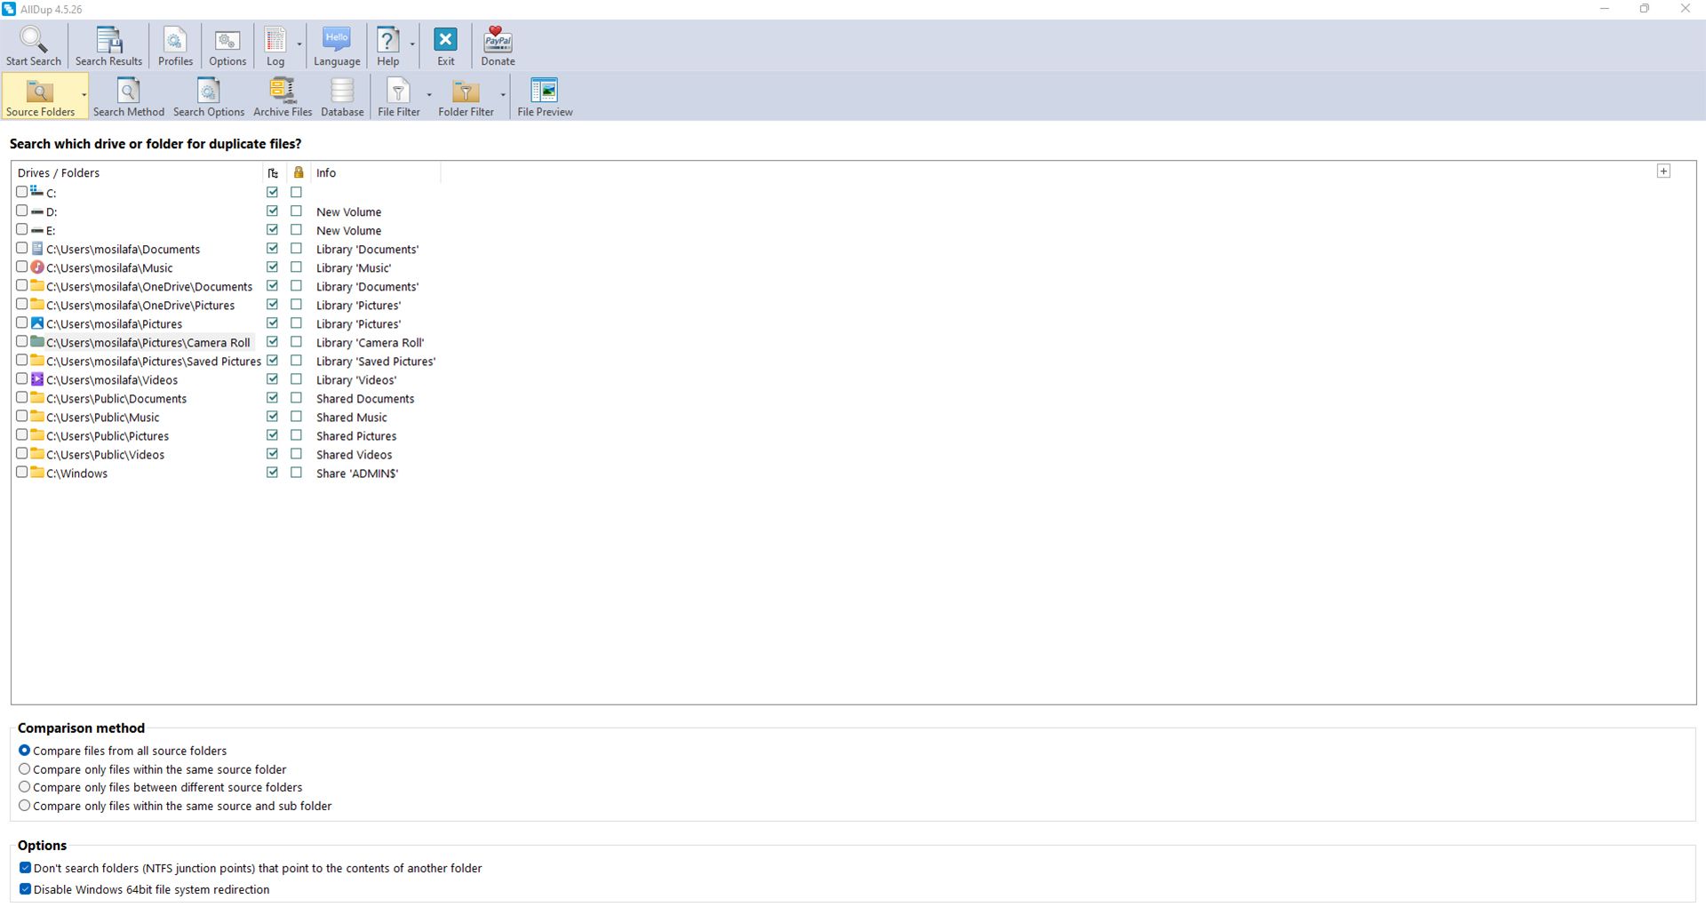Select the C:\Users\Public\Documents row
The width and height of the screenshot is (1706, 915).
coord(116,398)
